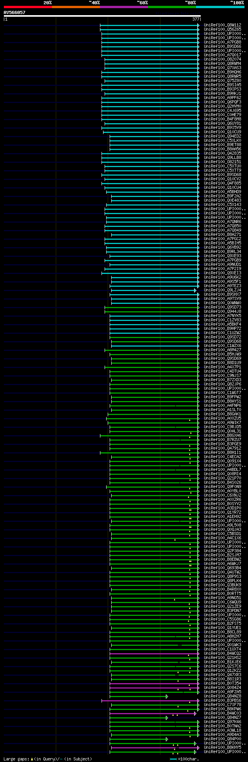This screenshot has height=762, width=248.
Task: Click hit label UniRef100_A5BHD9
Action: pos(222,192)
